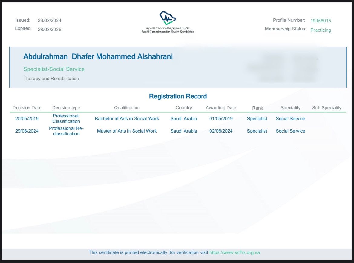Select the Professional Classification cell
The image size is (354, 263).
pos(66,119)
